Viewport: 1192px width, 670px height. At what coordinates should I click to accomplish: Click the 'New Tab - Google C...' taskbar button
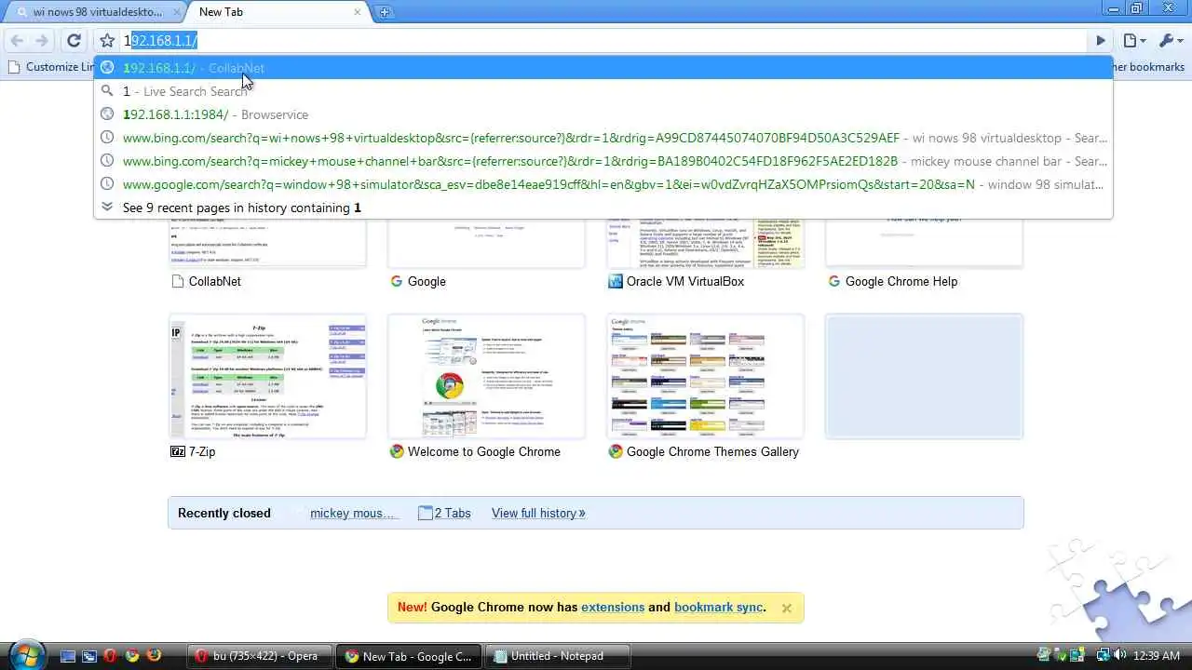pyautogui.click(x=409, y=656)
